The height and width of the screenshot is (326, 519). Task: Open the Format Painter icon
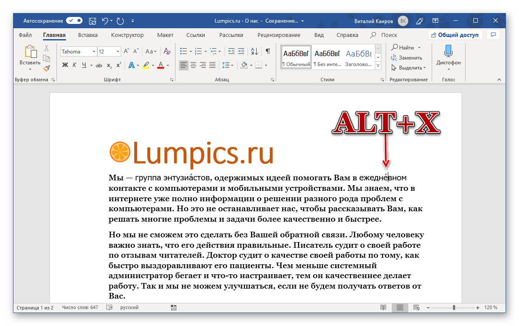pos(46,68)
